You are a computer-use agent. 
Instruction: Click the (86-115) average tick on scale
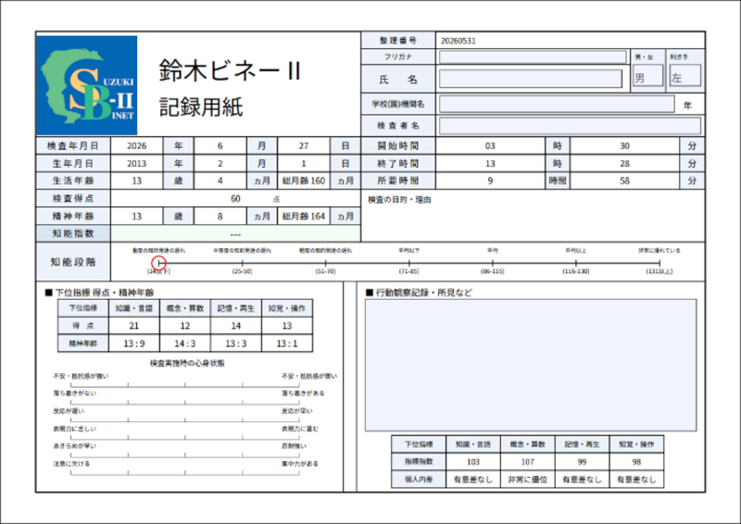point(493,263)
